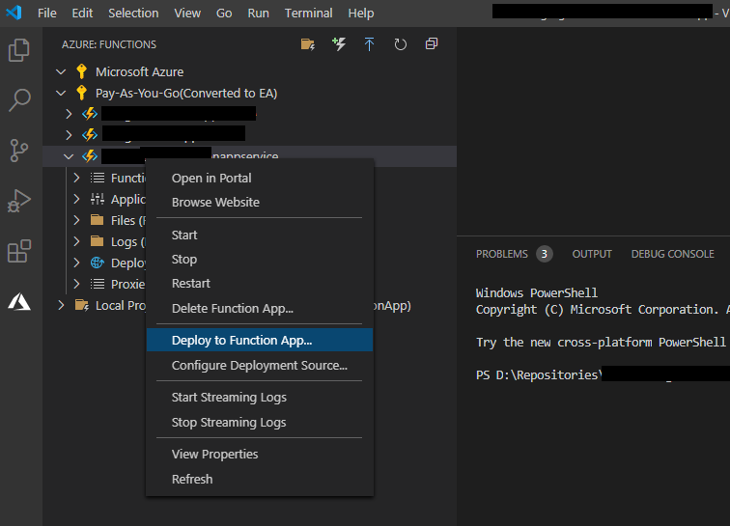Select Restart in the context menu
The height and width of the screenshot is (526, 730).
pos(260,284)
